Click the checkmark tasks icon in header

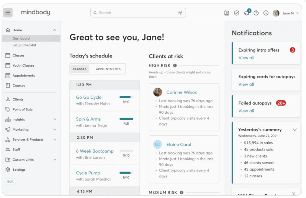click(236, 13)
